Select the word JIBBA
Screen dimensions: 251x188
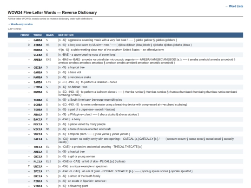[x=38, y=45]
